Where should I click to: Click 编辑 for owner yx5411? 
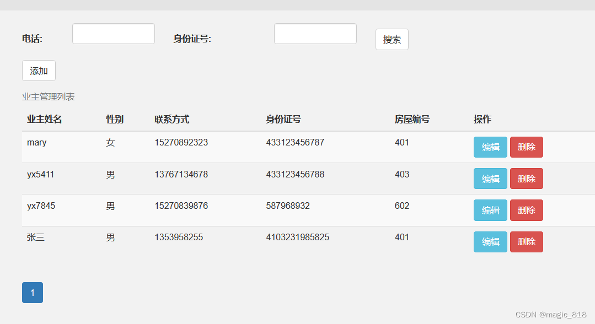point(490,179)
